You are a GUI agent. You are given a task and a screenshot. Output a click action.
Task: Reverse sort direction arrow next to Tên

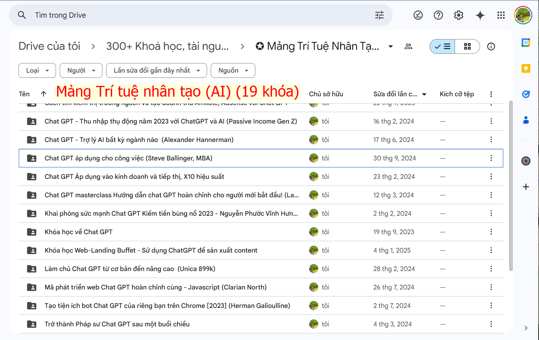pos(43,94)
